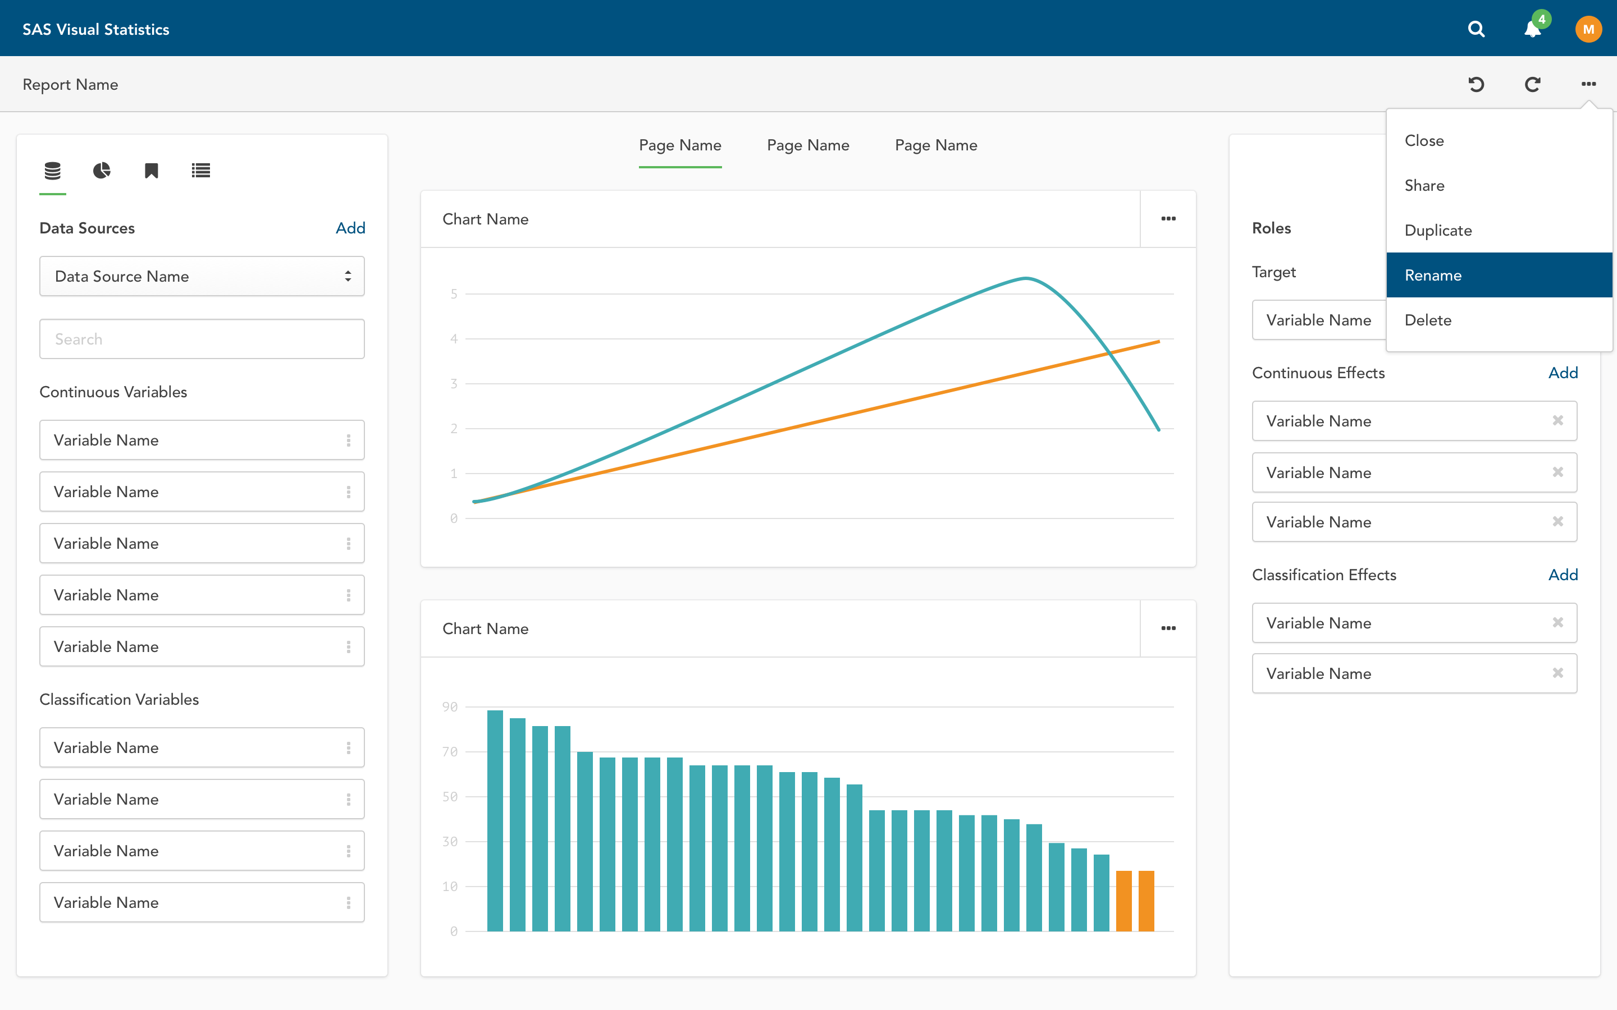
Task: Click the undo arrow icon
Action: pyautogui.click(x=1476, y=84)
